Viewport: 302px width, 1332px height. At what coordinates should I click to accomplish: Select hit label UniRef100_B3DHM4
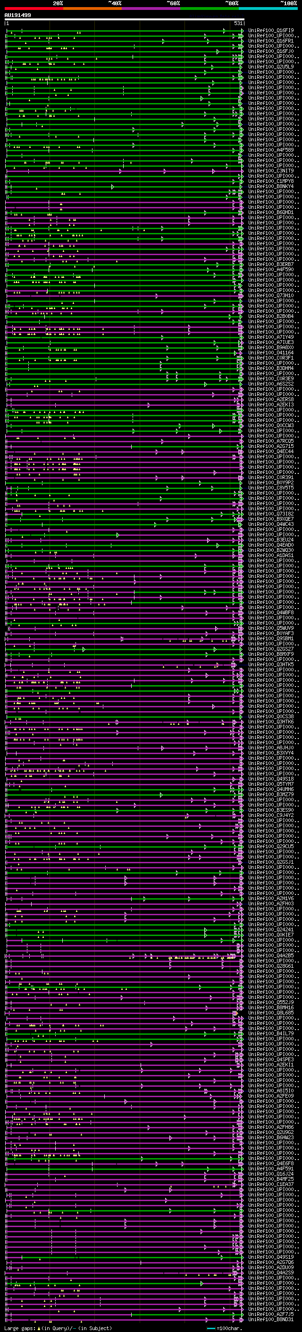tap(271, 368)
